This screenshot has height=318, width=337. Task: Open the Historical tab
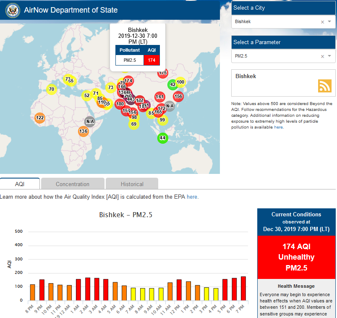coord(132,184)
